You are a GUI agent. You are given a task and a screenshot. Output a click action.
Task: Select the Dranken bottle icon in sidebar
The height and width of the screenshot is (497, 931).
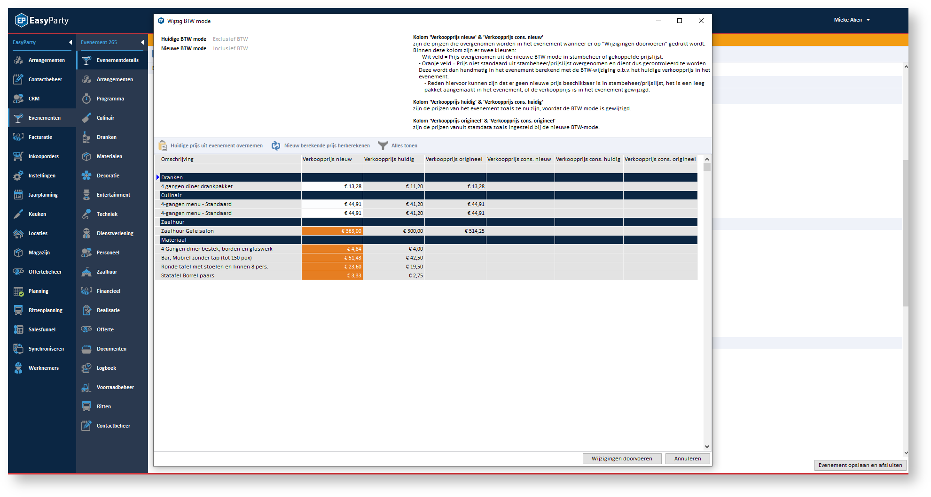pyautogui.click(x=86, y=137)
